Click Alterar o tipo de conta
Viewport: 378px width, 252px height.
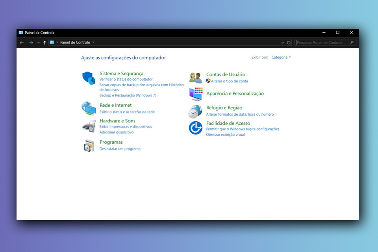tap(230, 81)
